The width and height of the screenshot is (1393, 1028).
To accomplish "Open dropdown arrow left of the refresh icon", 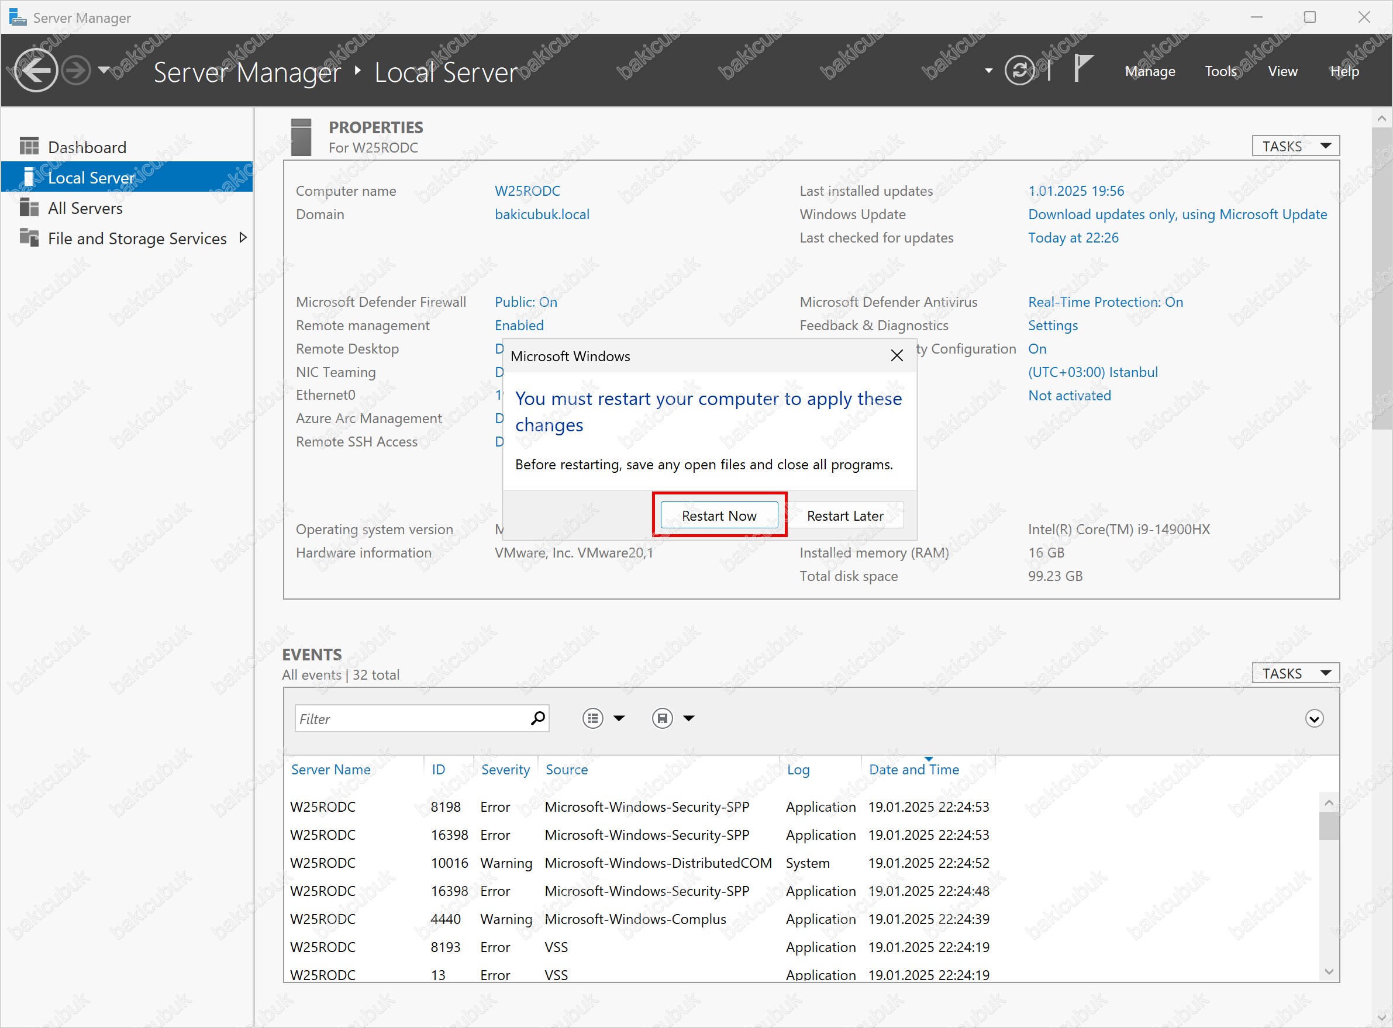I will pyautogui.click(x=988, y=70).
